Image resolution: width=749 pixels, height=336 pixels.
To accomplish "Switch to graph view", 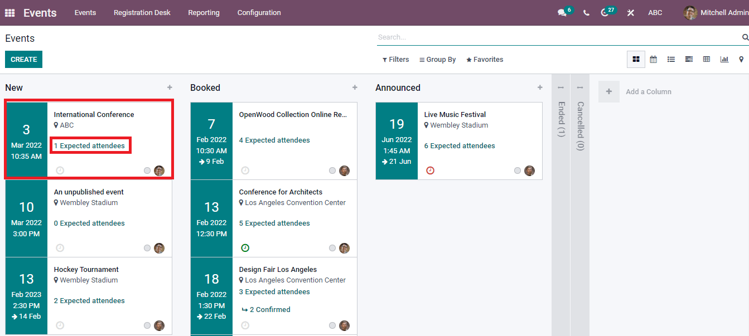I will pos(724,59).
